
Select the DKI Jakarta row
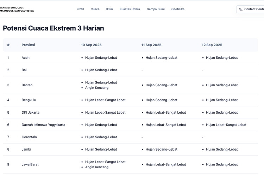(x=31, y=113)
